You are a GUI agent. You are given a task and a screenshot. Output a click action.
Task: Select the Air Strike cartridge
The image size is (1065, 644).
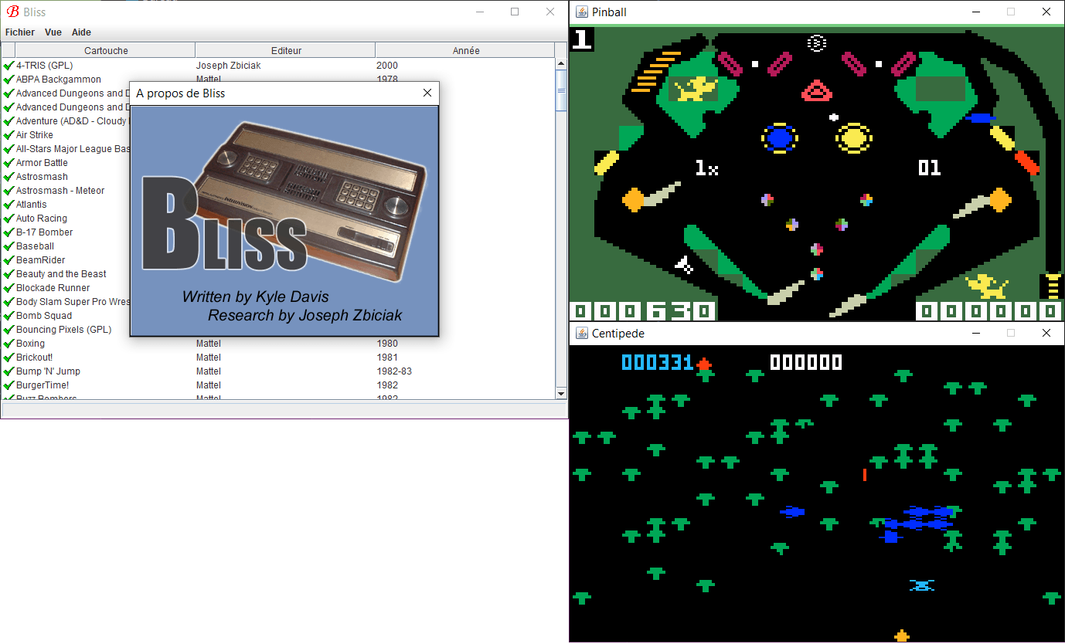(x=35, y=135)
